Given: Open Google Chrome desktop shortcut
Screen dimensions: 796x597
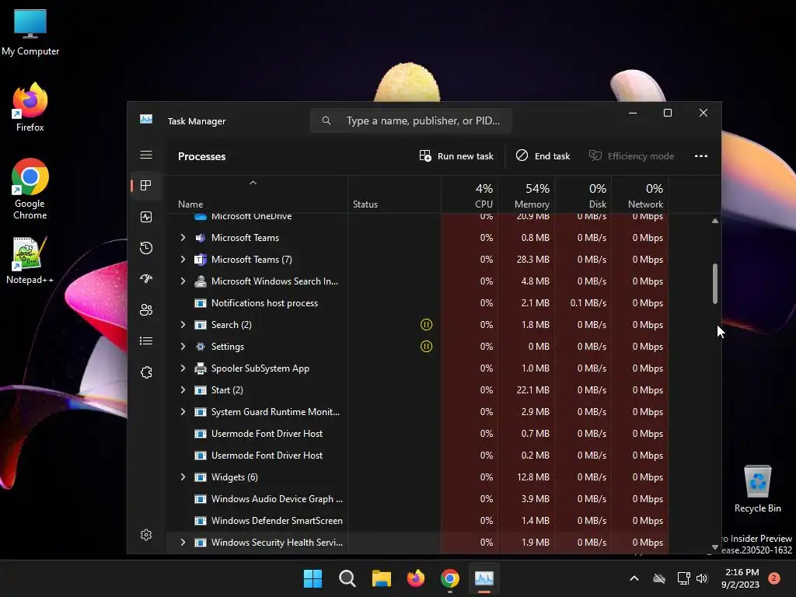Looking at the screenshot, I should (30, 189).
